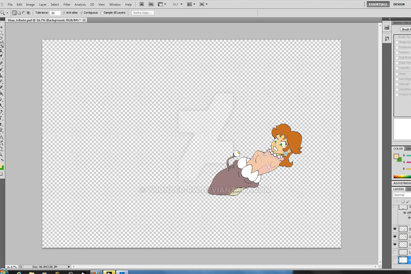The height and width of the screenshot is (274, 411).
Task: Open the Clone Source panel icon in the dock
Action: [387, 38]
